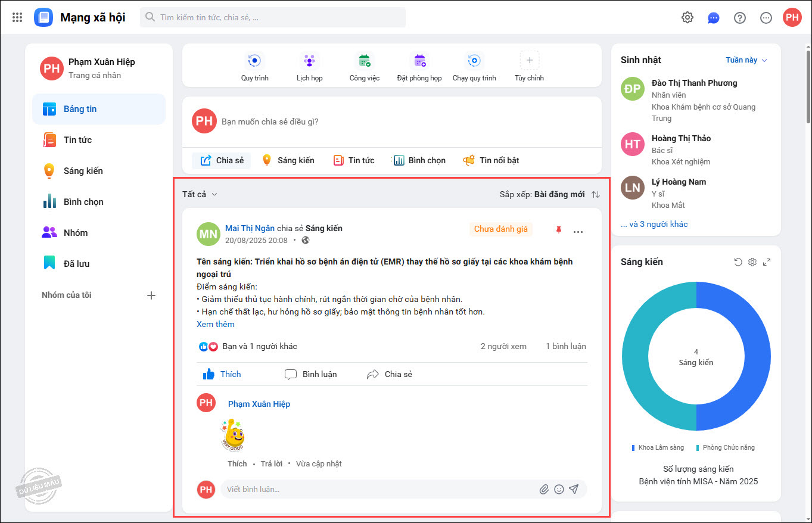
Task: Click the post's Bình luận button
Action: [311, 374]
